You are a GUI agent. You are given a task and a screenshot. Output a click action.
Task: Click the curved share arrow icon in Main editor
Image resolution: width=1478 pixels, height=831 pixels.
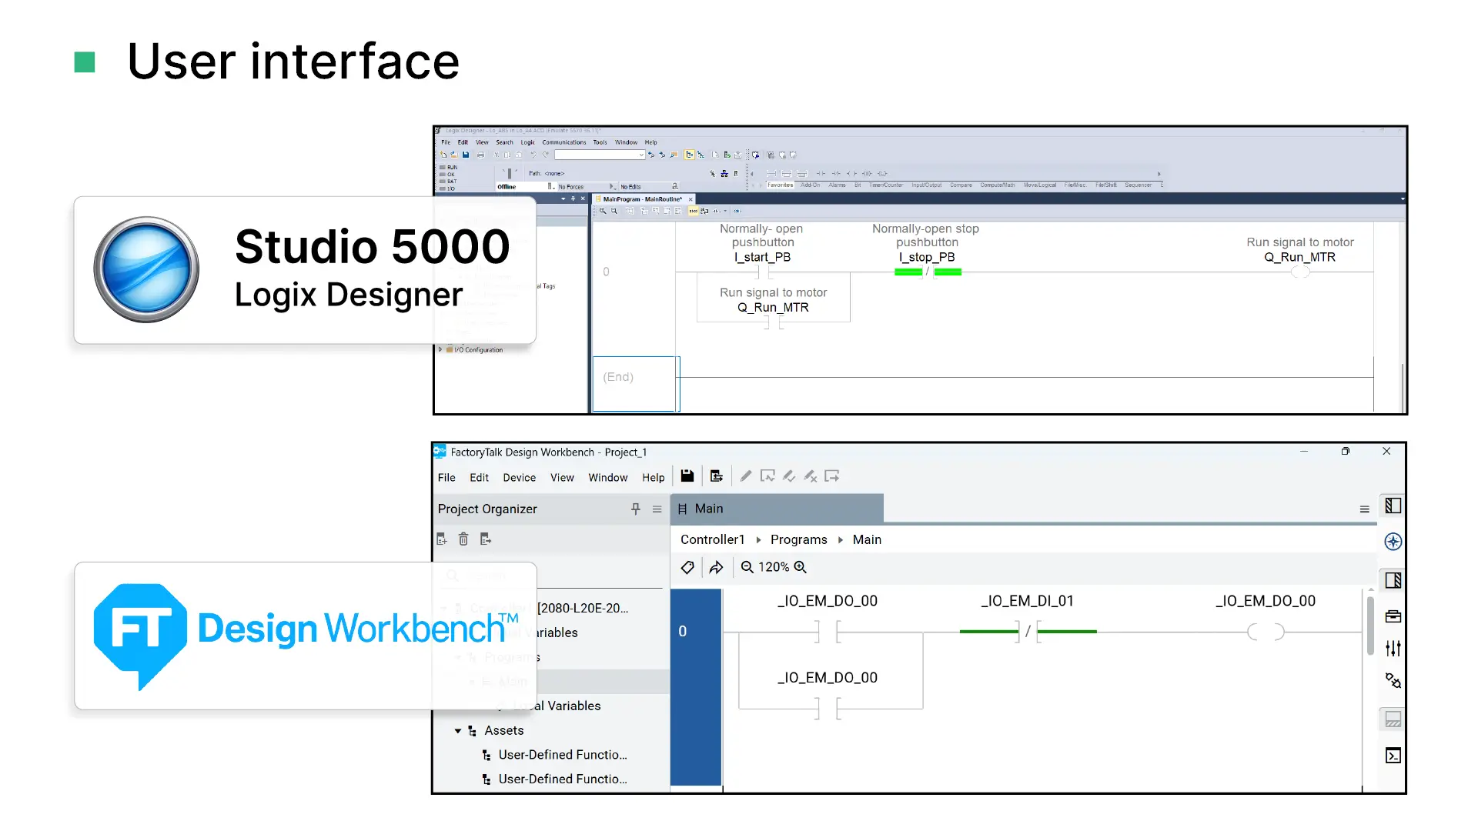coord(716,567)
